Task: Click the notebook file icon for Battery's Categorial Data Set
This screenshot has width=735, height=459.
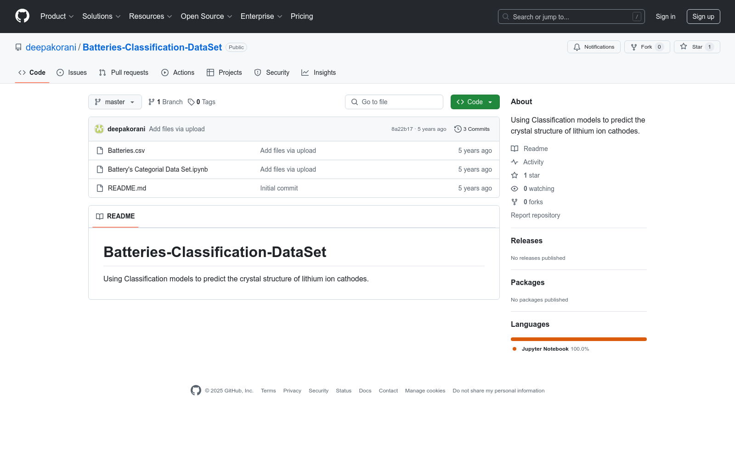Action: 100,169
